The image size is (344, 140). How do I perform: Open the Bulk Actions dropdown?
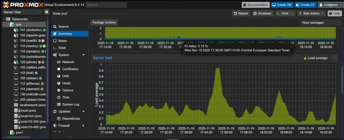312,13
